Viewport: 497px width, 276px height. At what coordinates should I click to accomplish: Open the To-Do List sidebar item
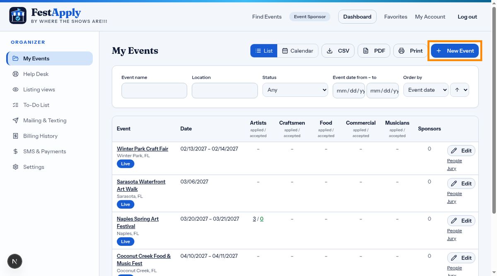50,105
